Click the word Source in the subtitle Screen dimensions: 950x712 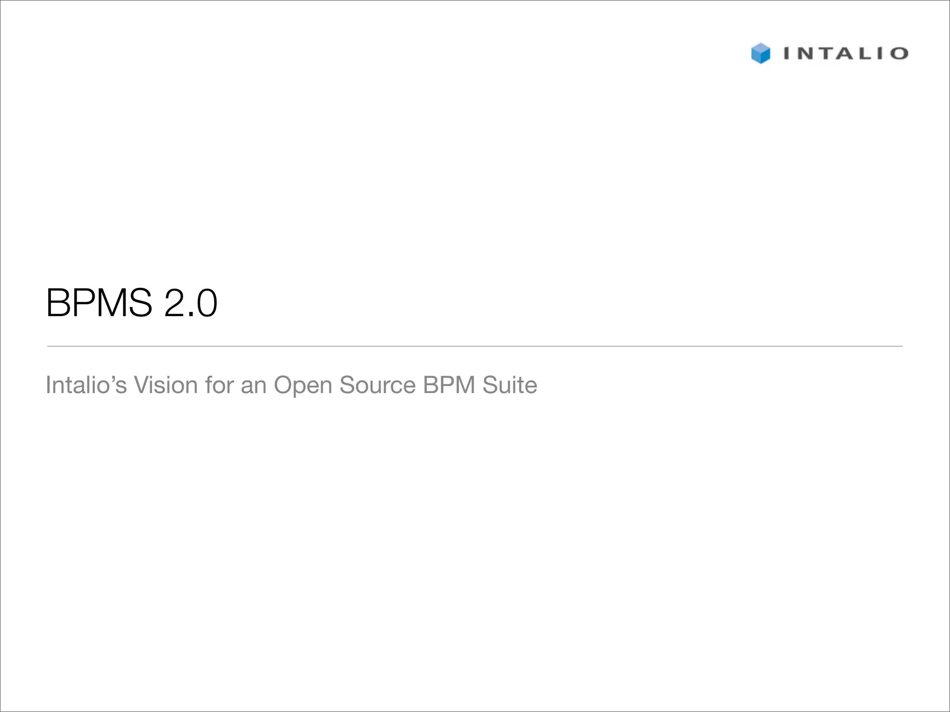[378, 385]
